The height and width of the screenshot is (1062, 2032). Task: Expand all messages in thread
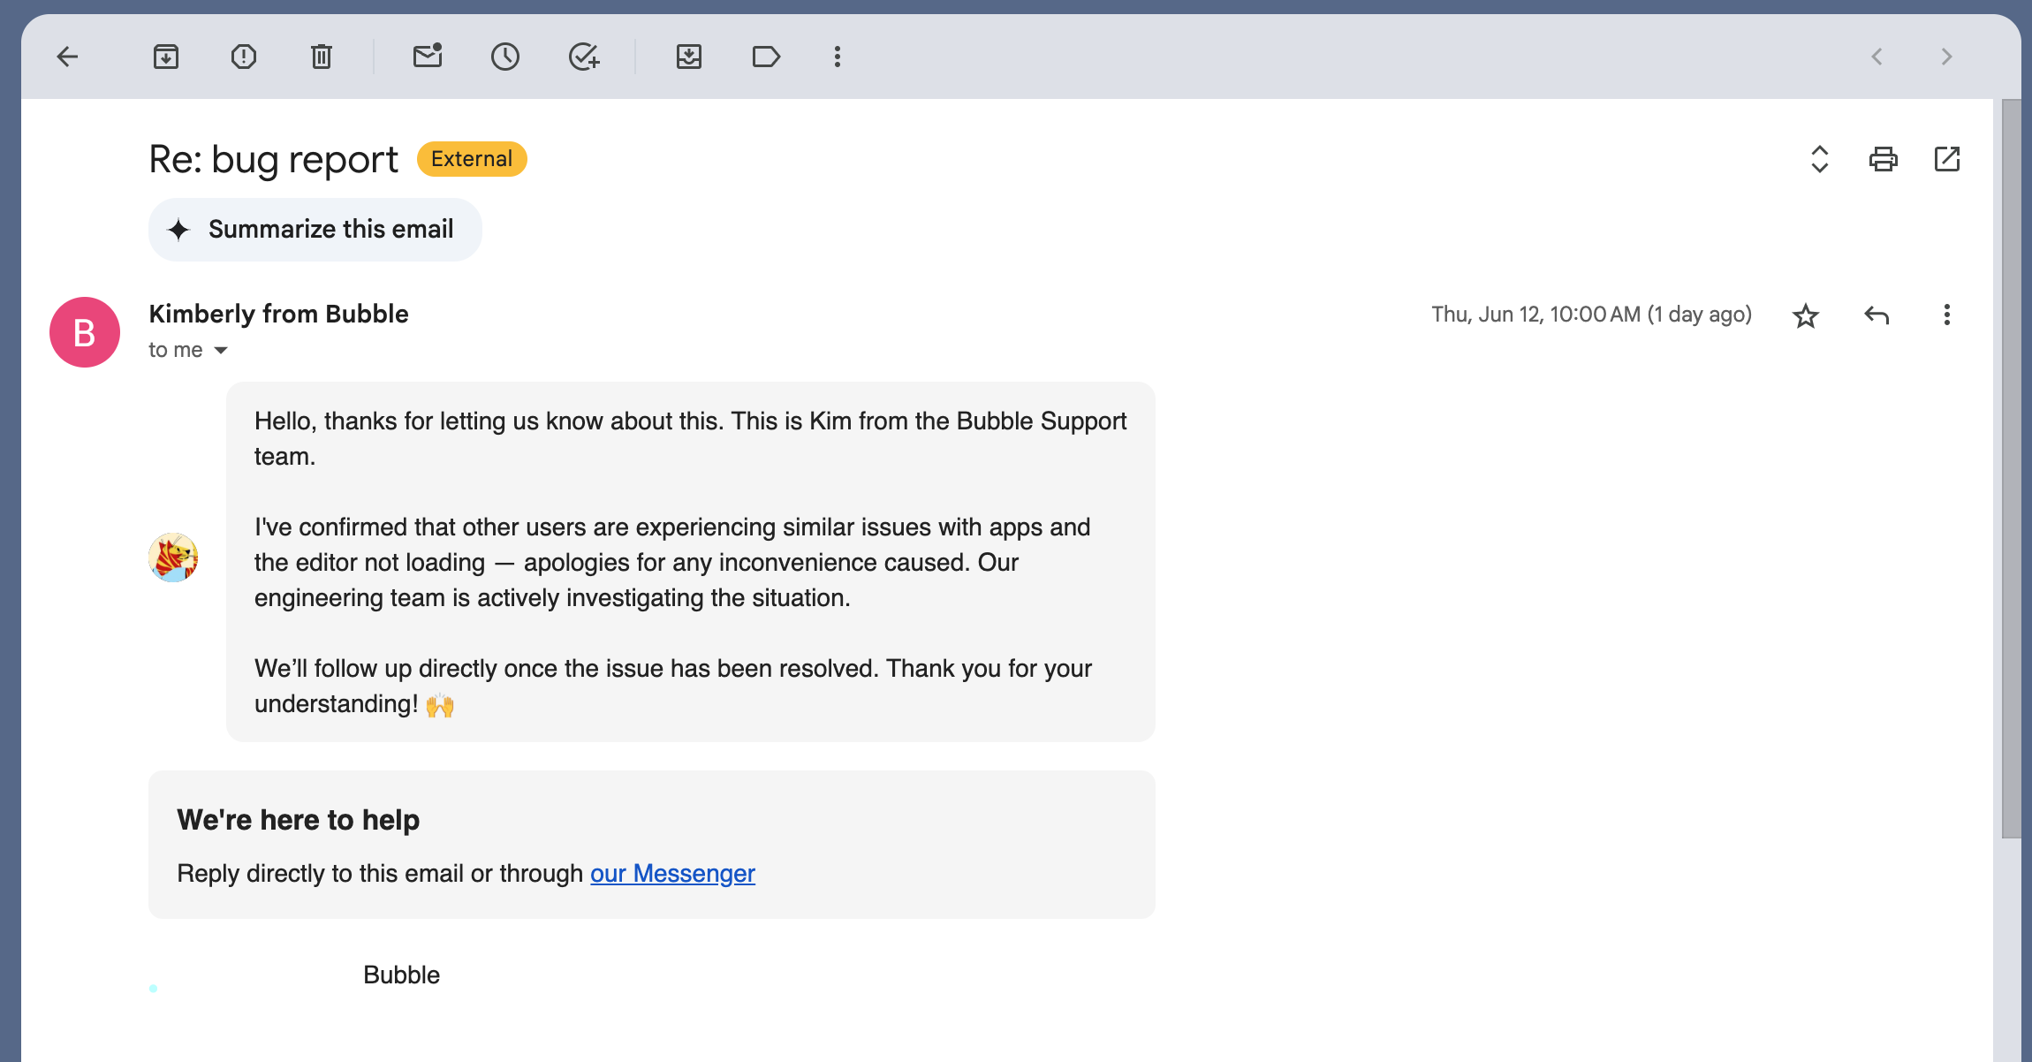[1820, 159]
